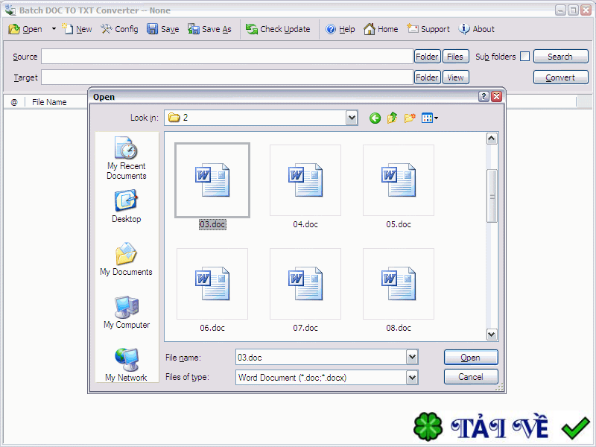The height and width of the screenshot is (447, 596).
Task: Create a New batch list
Action: click(x=77, y=29)
